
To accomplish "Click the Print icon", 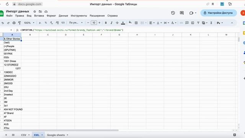I will pos(14,23).
